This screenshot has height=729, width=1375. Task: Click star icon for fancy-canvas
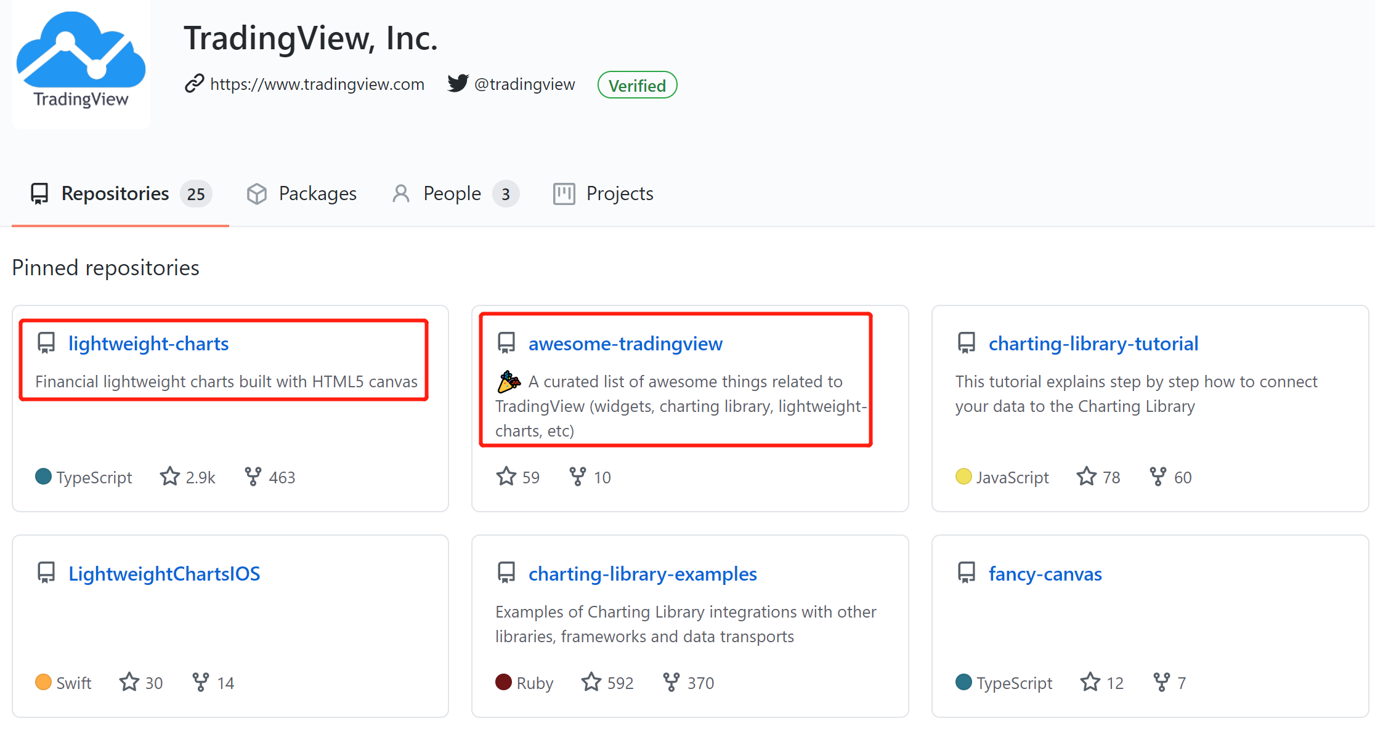click(1090, 682)
